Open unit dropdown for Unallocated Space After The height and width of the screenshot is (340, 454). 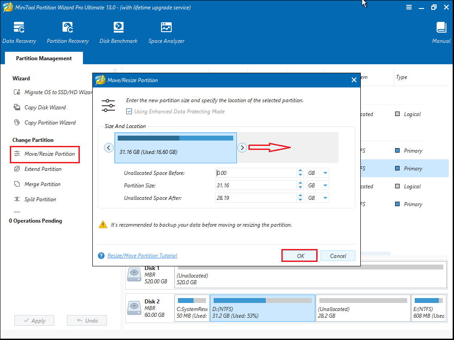click(325, 198)
